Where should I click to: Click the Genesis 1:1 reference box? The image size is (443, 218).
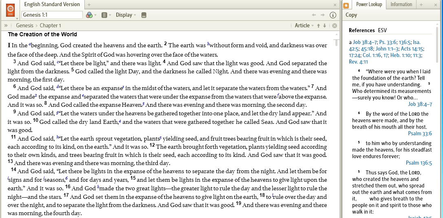click(52, 15)
